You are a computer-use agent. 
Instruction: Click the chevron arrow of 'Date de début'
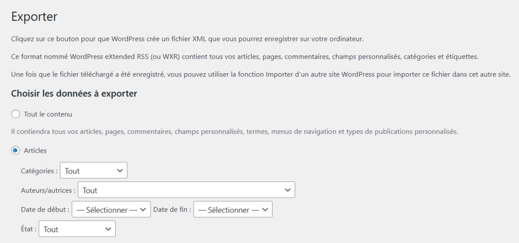pos(143,210)
